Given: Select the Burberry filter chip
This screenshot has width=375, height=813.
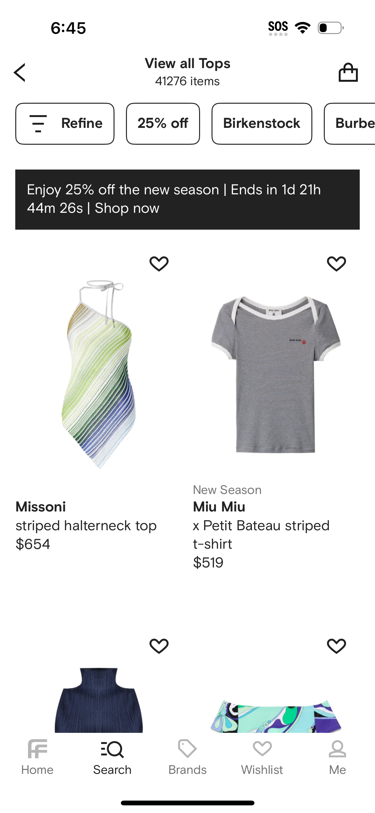Looking at the screenshot, I should coord(350,123).
